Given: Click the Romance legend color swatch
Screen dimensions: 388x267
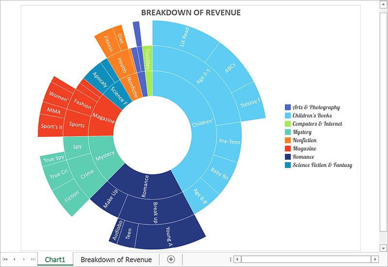Looking at the screenshot, I should click(x=288, y=157).
